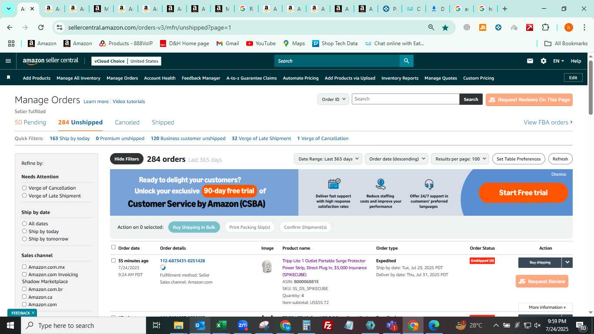Open the Results per page dropdown
Screen dimensions: 594x334
pos(460,159)
